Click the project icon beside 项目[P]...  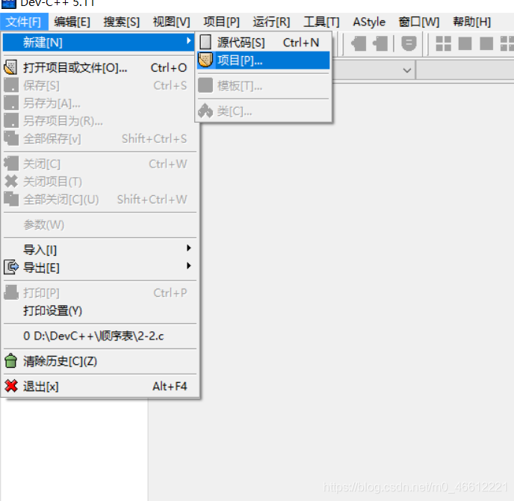pos(205,60)
